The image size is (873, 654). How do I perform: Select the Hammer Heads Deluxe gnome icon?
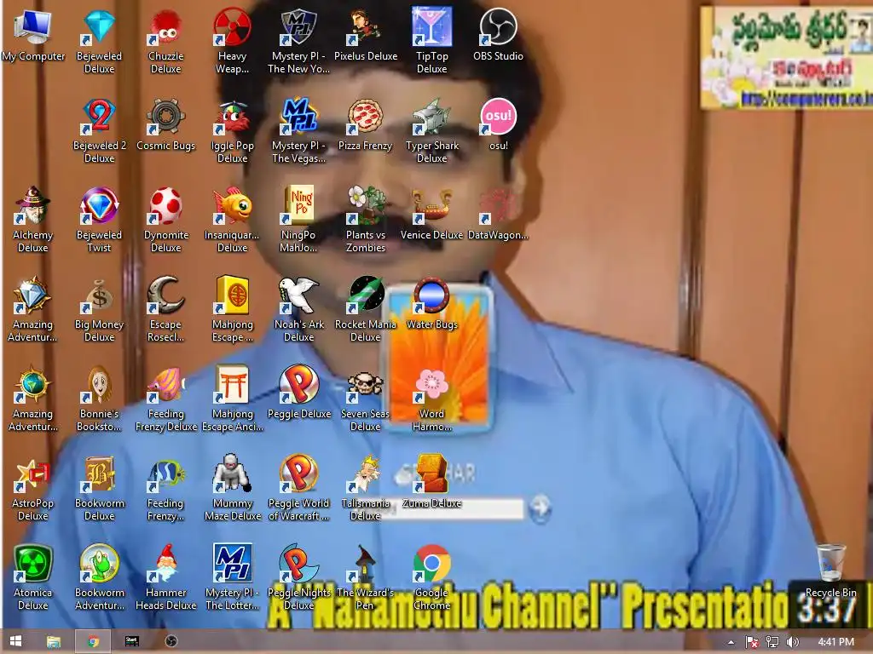point(166,564)
